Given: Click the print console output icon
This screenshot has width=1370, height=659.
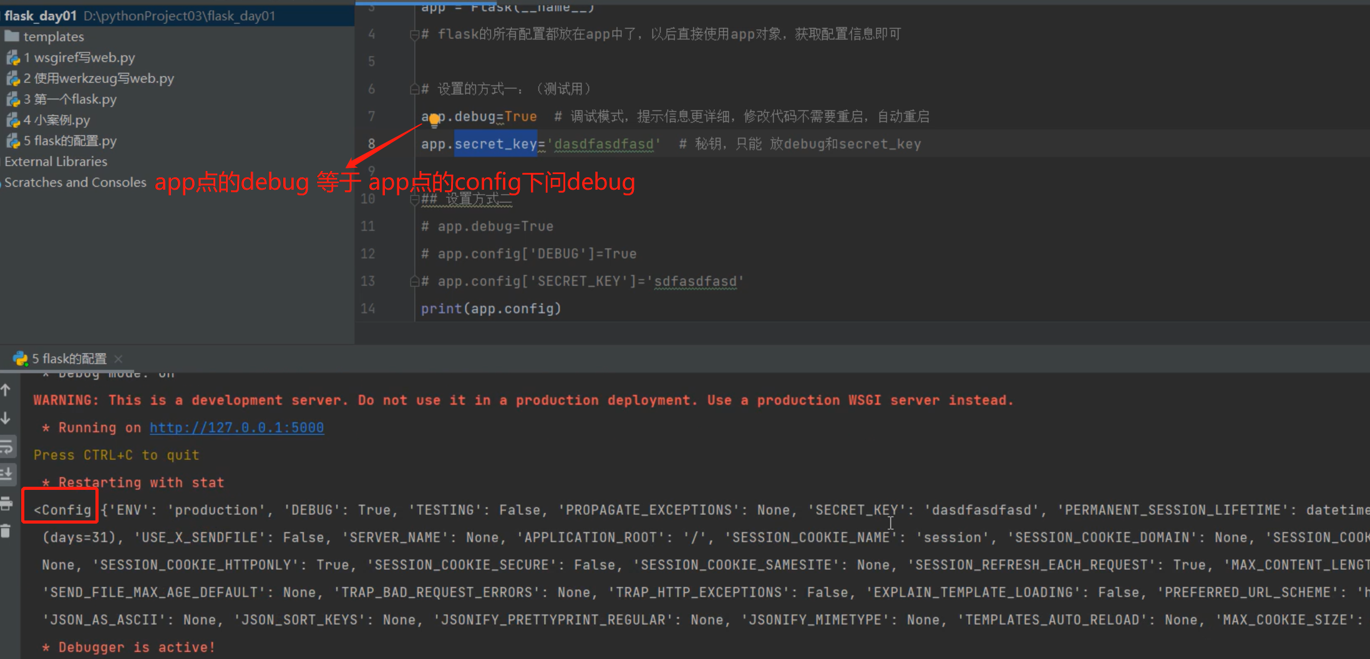Looking at the screenshot, I should pyautogui.click(x=6, y=503).
